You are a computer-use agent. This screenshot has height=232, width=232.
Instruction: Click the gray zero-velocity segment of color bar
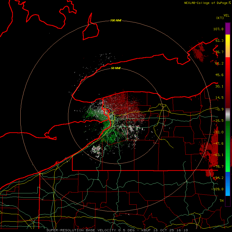[x=228, y=114]
